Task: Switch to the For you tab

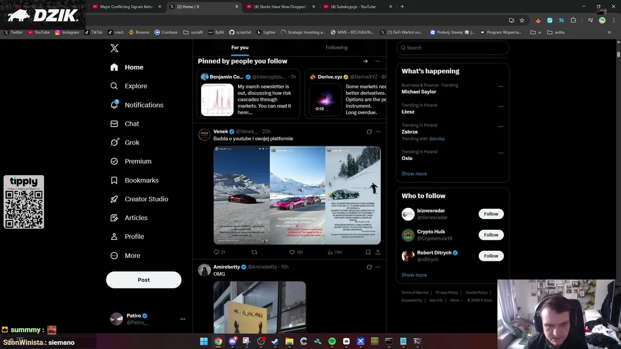Action: pyautogui.click(x=240, y=48)
